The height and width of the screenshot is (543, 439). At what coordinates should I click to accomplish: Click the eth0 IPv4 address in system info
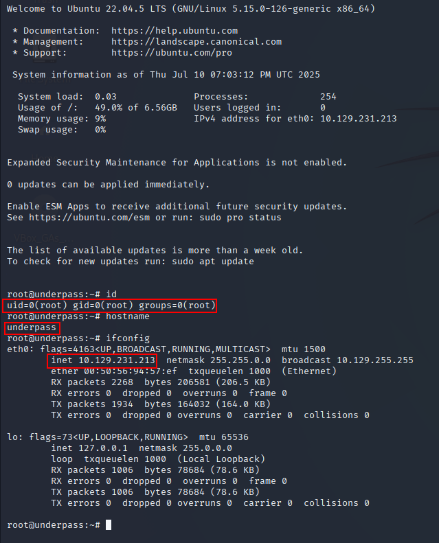click(x=358, y=119)
